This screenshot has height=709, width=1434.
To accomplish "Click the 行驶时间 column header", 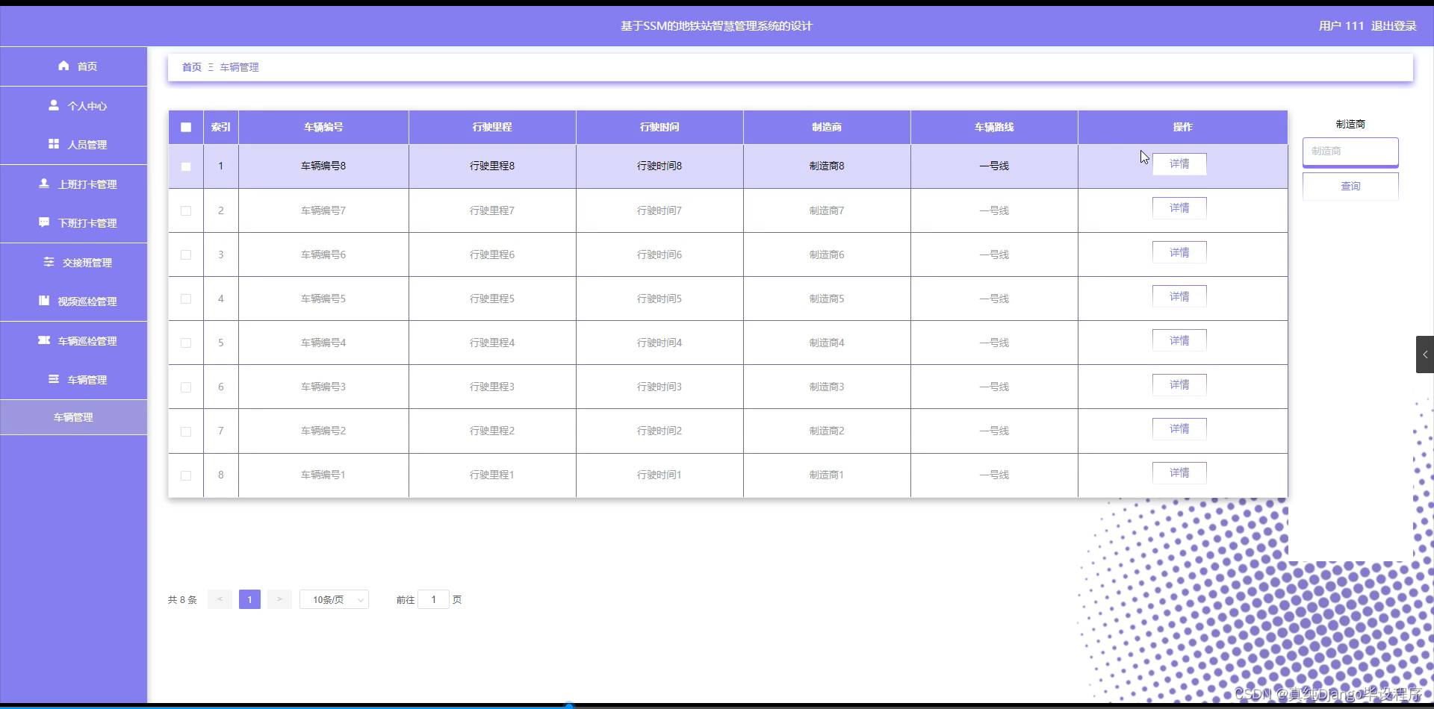I will coord(659,127).
